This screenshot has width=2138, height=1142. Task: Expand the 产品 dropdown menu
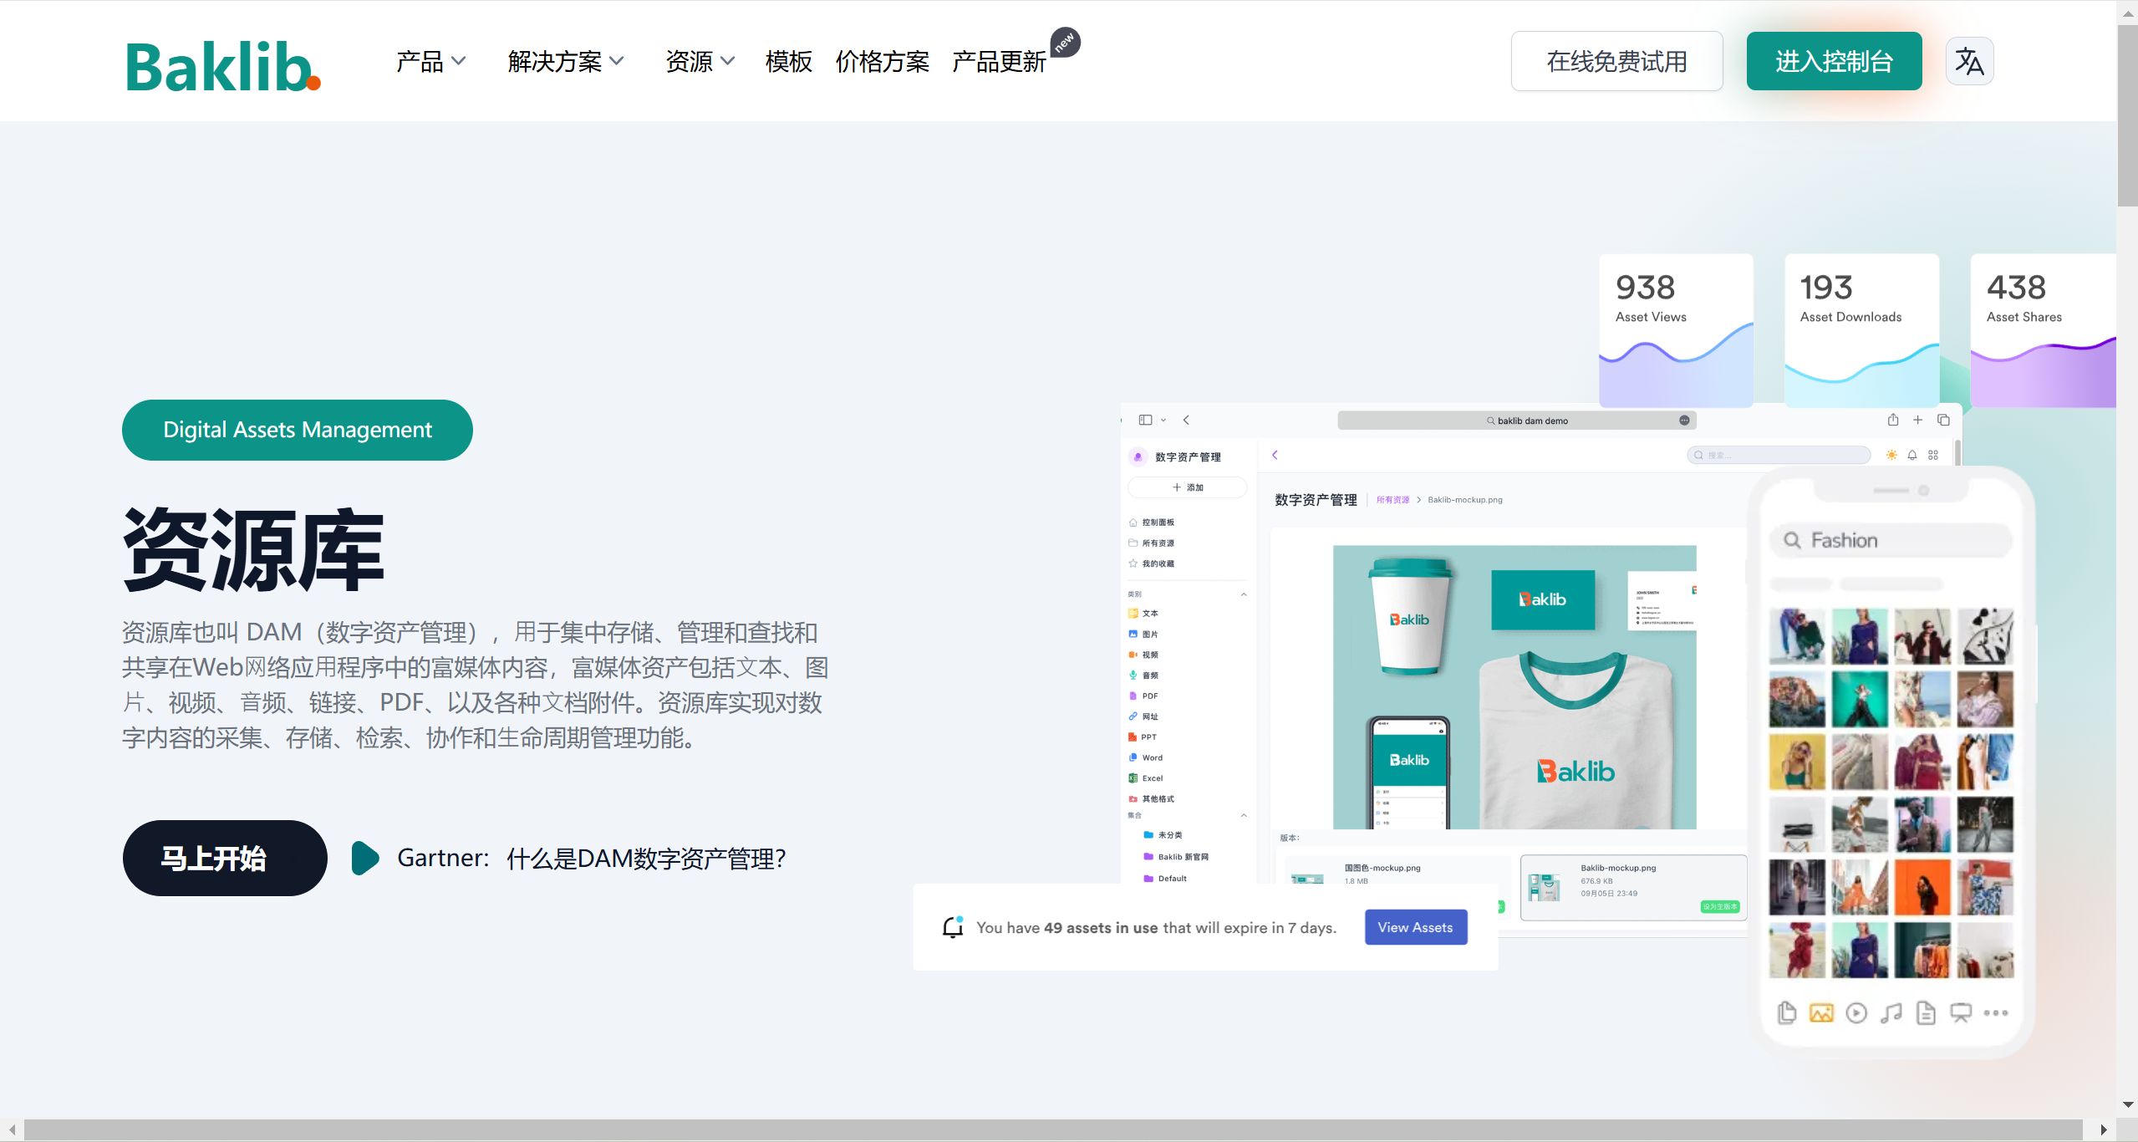[x=430, y=61]
